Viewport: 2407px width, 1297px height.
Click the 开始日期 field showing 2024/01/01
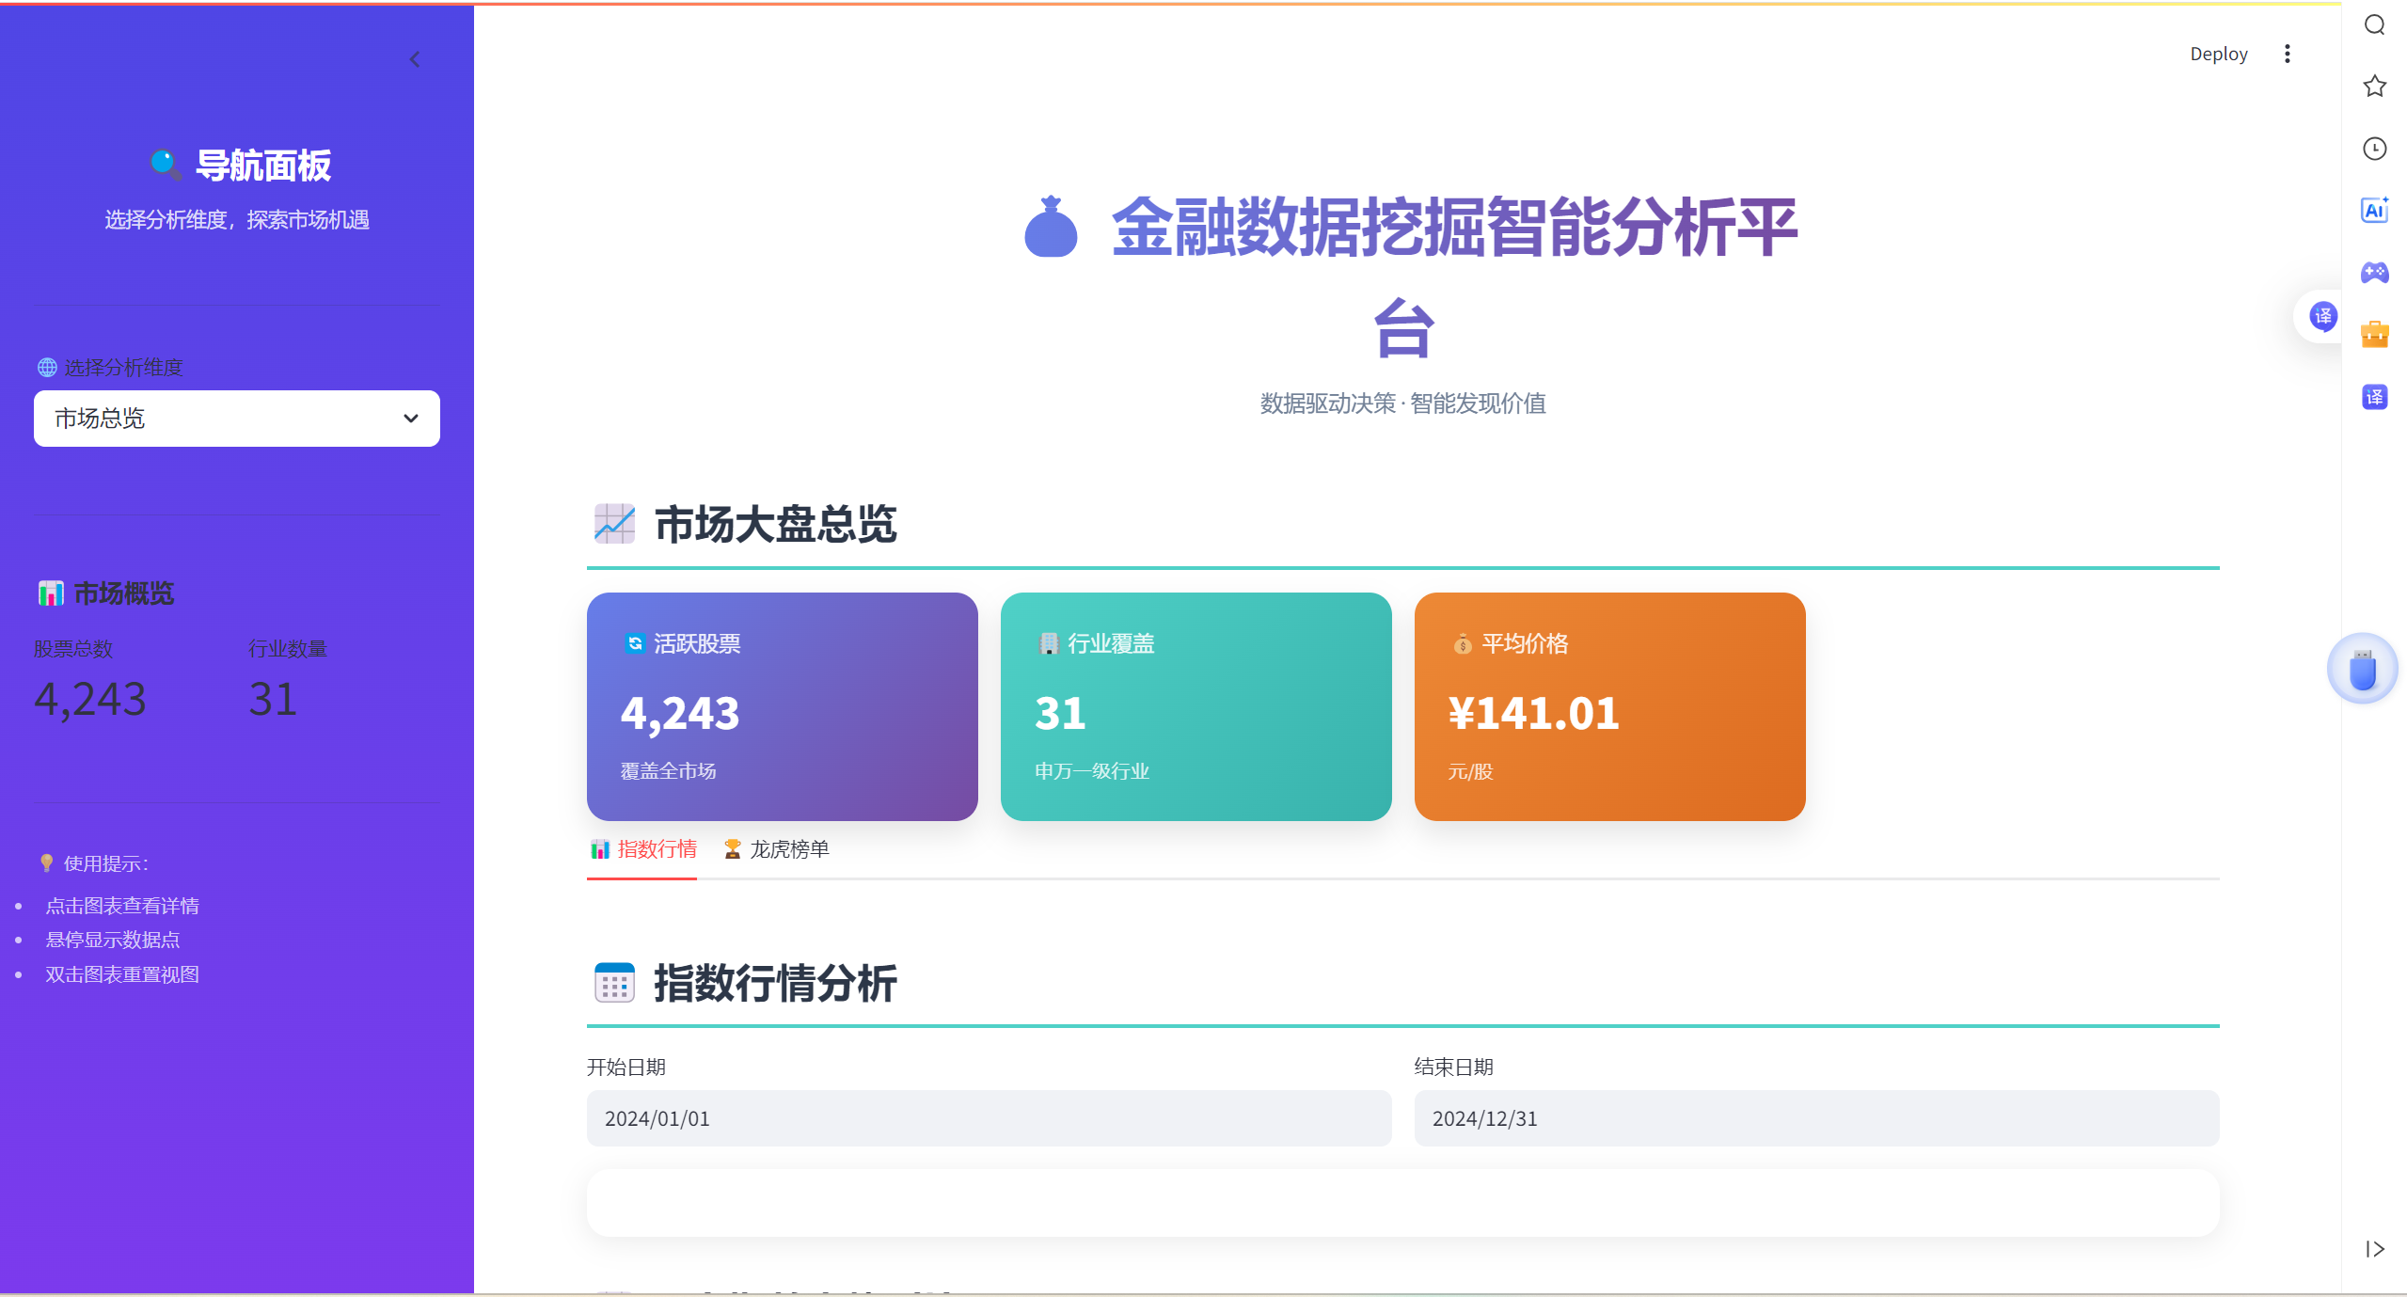click(x=989, y=1118)
